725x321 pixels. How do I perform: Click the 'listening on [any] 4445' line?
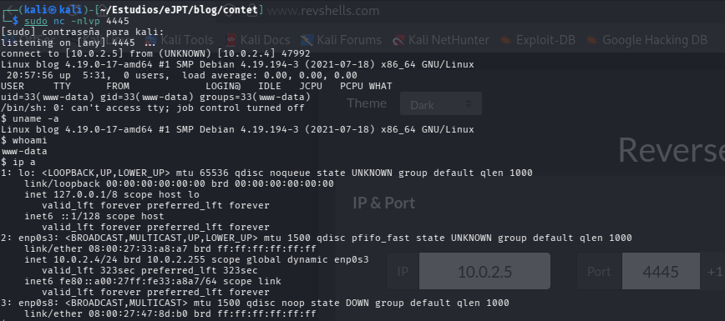click(x=79, y=43)
